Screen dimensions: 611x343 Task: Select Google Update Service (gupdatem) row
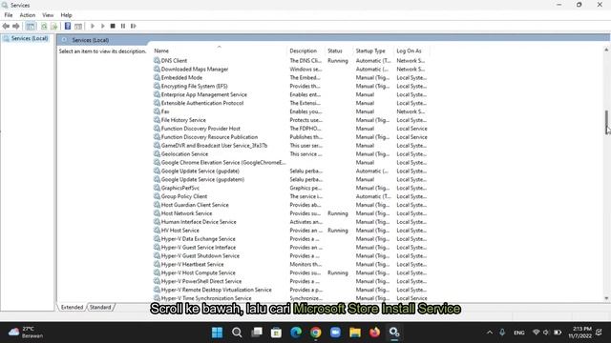[x=290, y=180]
